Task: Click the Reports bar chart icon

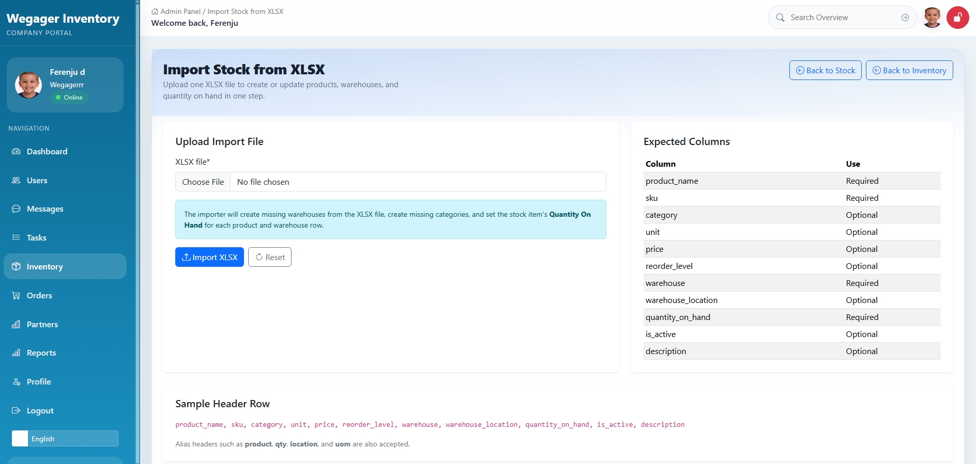Action: click(x=16, y=353)
